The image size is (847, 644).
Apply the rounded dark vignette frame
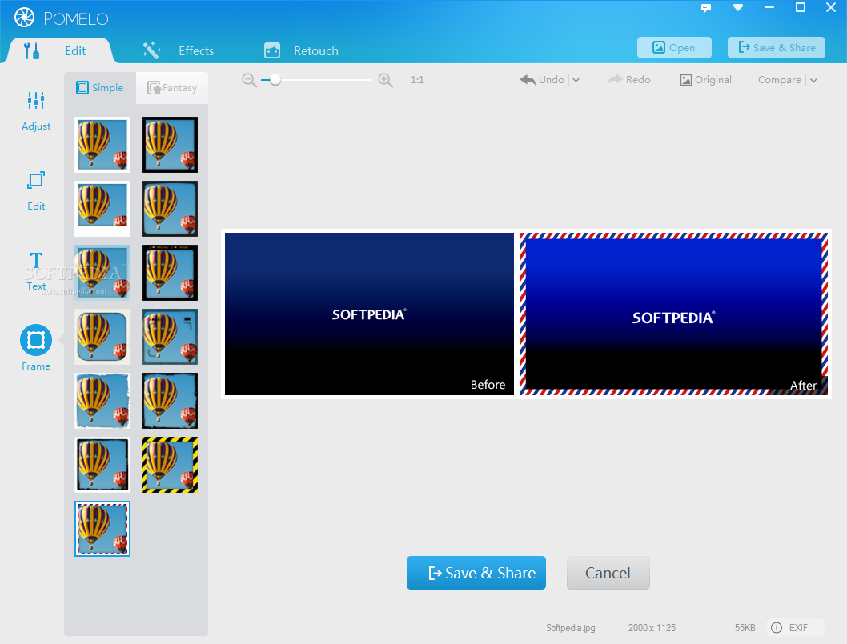point(170,209)
